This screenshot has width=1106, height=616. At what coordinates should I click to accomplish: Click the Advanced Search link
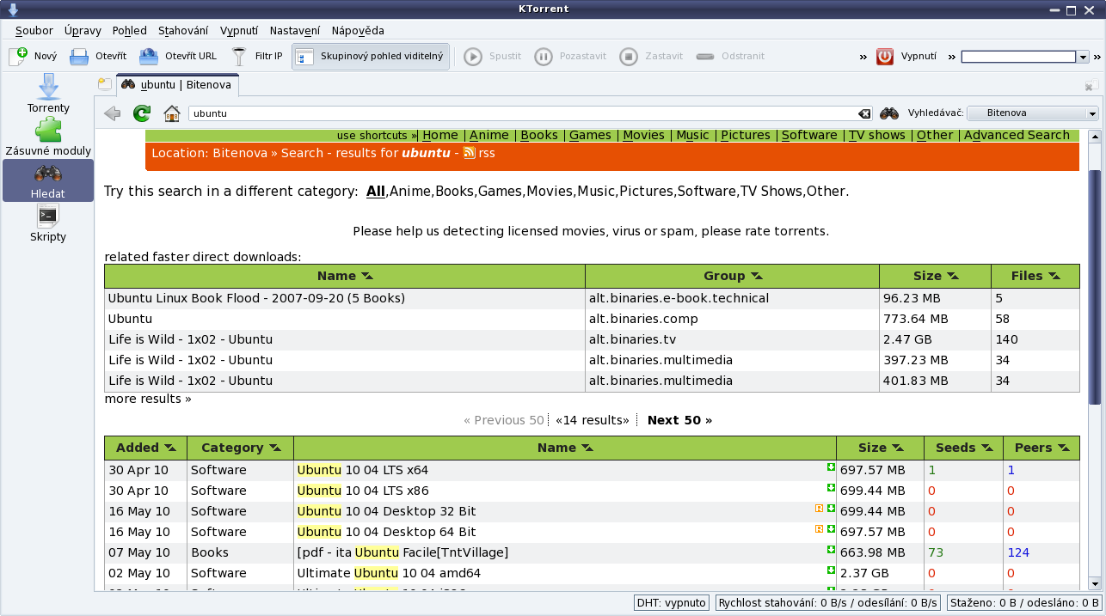[x=1017, y=135]
